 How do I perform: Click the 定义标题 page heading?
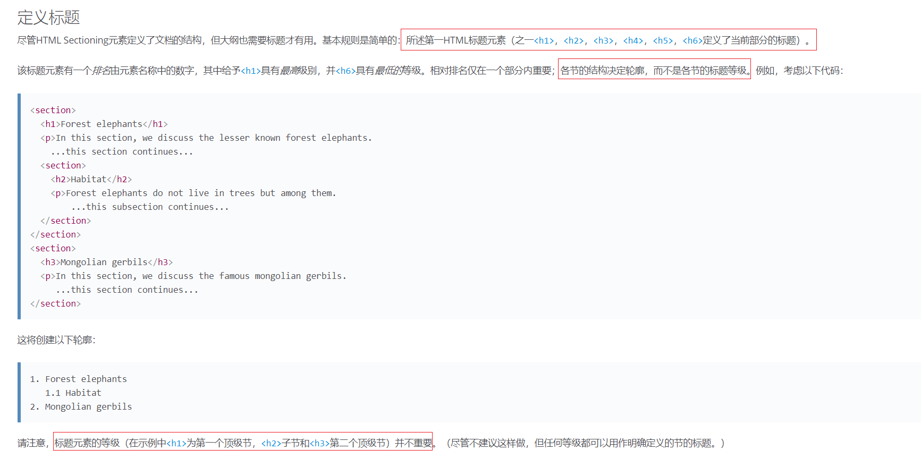[x=48, y=18]
